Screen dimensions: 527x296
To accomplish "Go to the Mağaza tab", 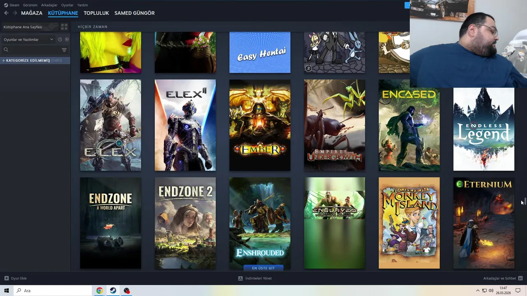I will click(32, 13).
